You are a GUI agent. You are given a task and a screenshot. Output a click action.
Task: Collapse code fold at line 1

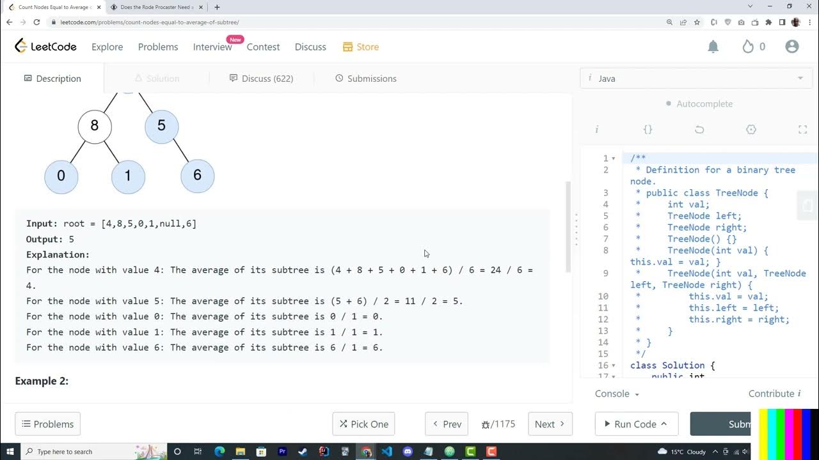[x=614, y=158]
